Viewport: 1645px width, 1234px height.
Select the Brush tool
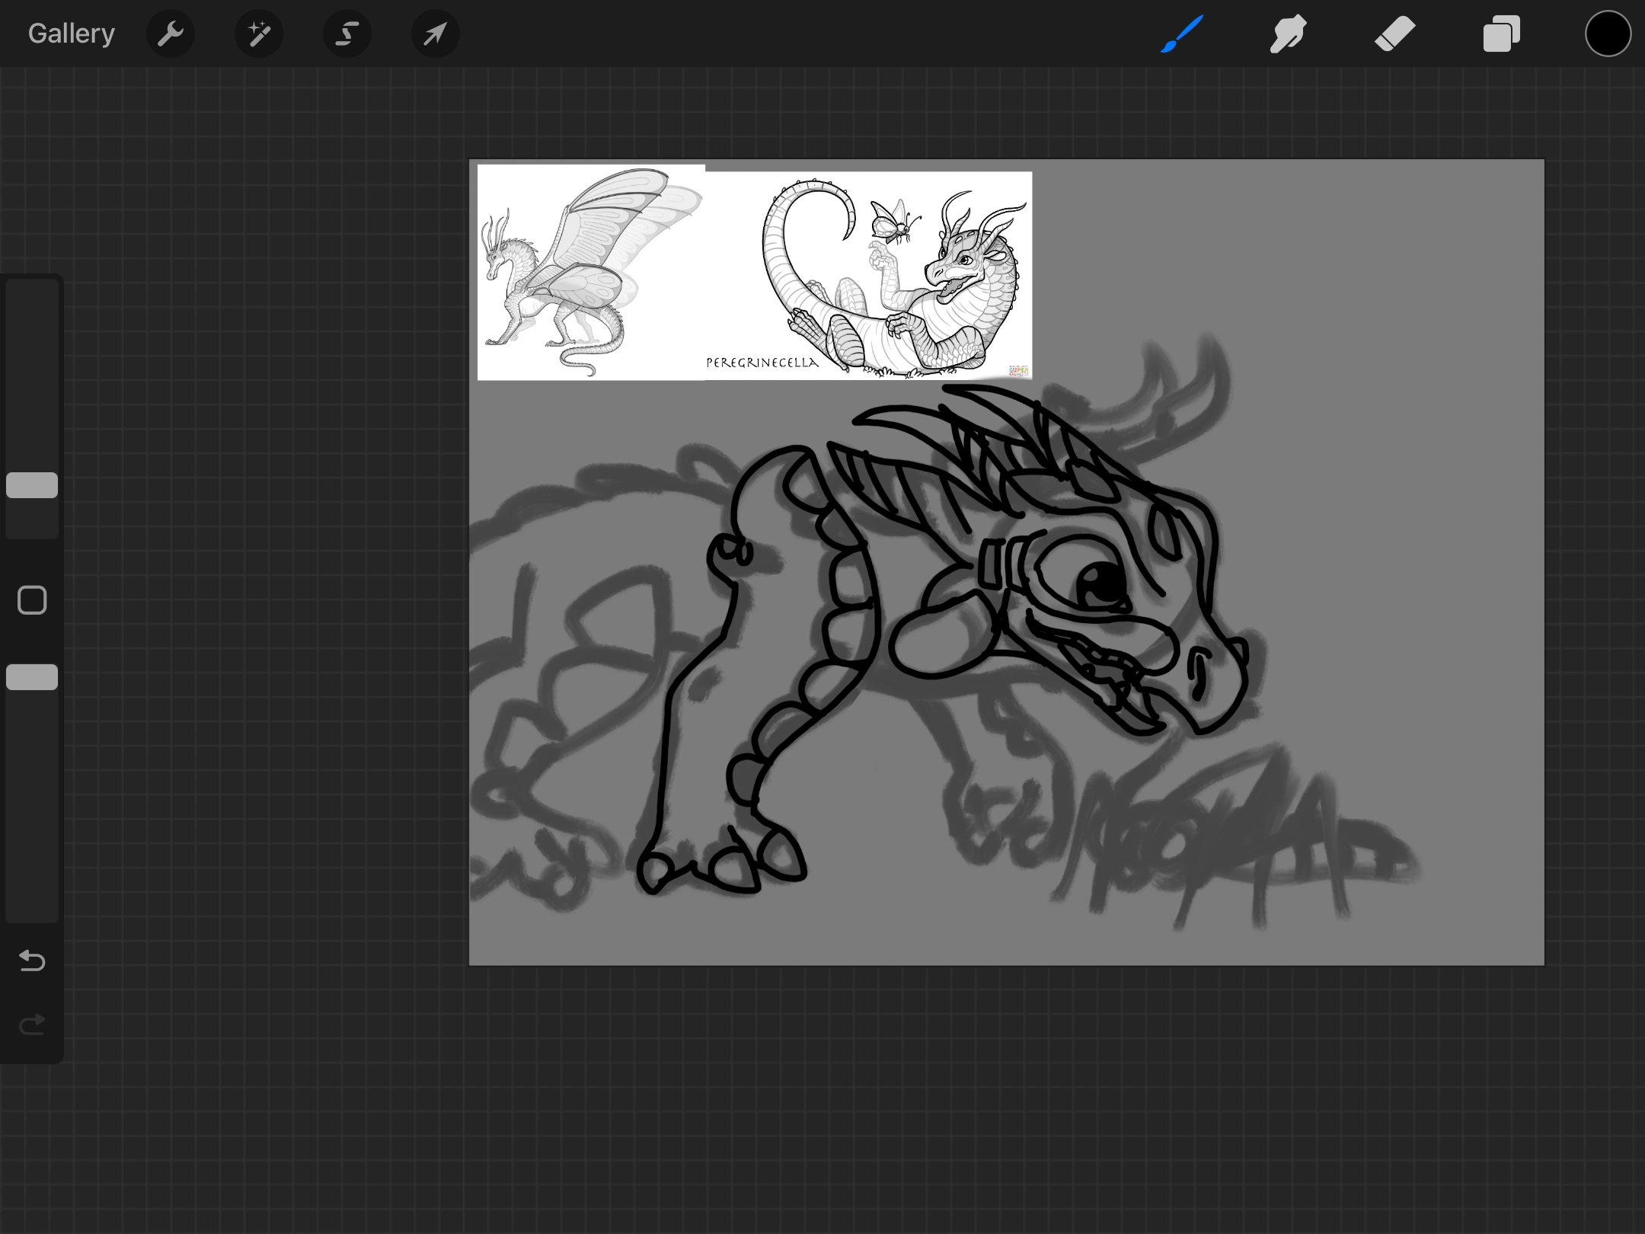tap(1182, 34)
